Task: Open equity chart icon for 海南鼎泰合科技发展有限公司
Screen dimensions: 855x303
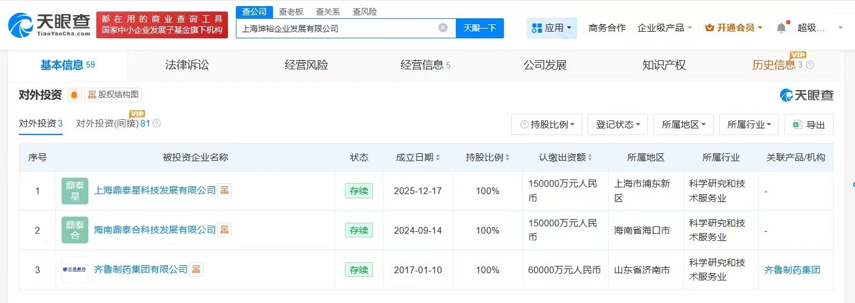Action: point(225,230)
